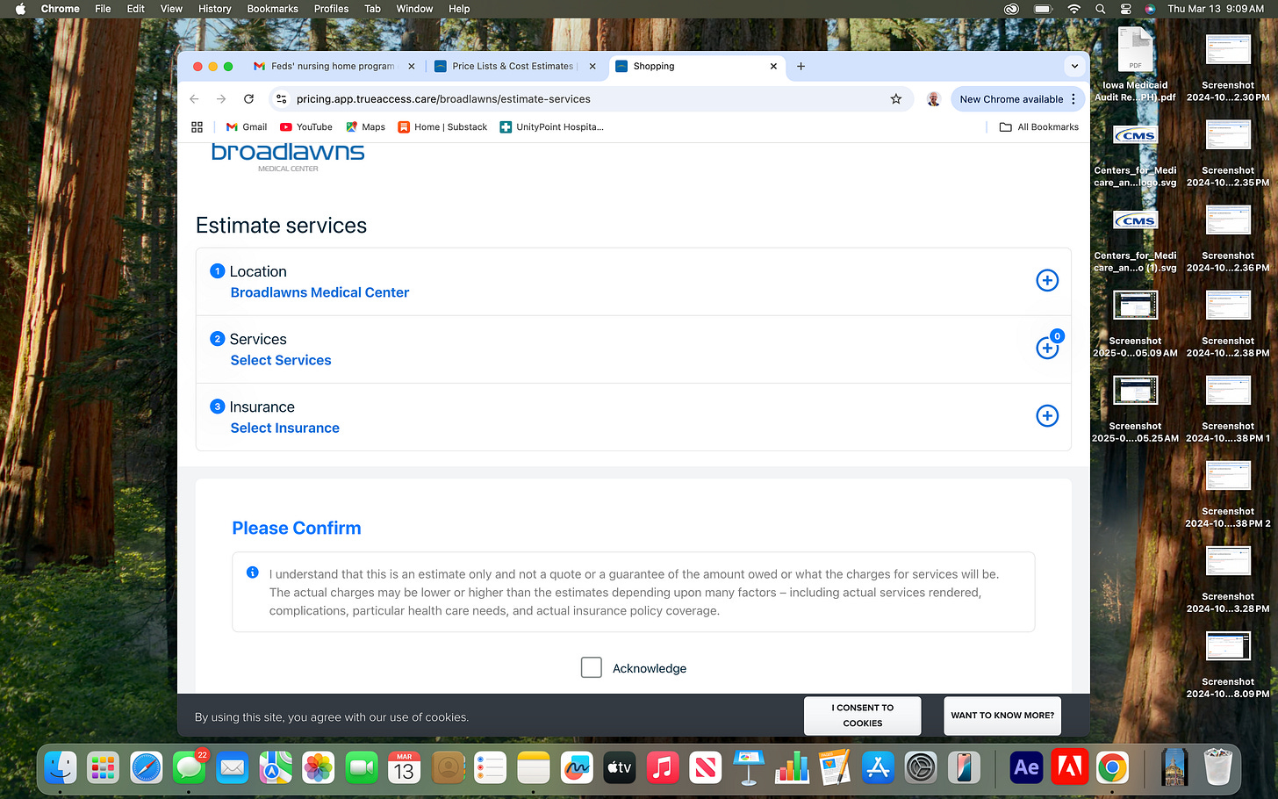Select Screenshot 2024-10...8.09 PM desktop file

point(1228,665)
